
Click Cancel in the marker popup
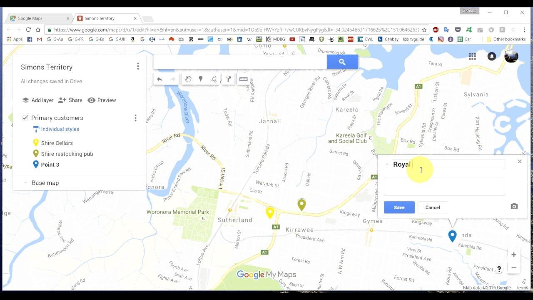coord(432,207)
